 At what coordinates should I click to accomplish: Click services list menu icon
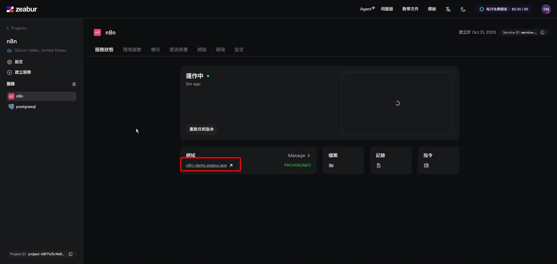[74, 84]
